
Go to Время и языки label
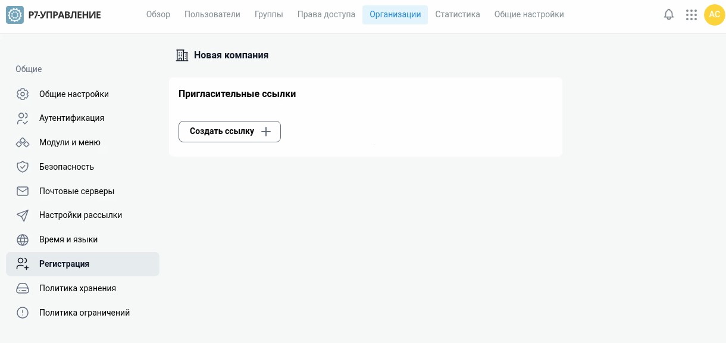[x=68, y=239]
